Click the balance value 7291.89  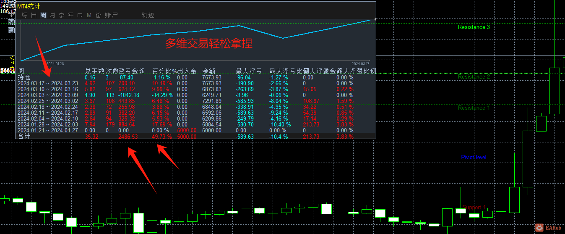[x=212, y=101]
